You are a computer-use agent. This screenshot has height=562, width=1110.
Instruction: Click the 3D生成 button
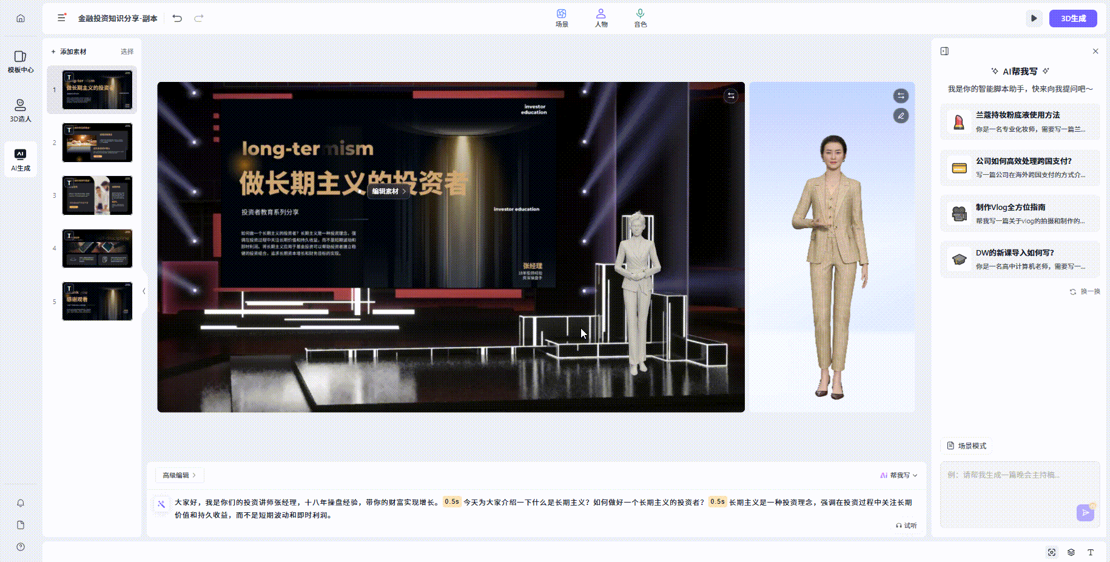tap(1072, 18)
